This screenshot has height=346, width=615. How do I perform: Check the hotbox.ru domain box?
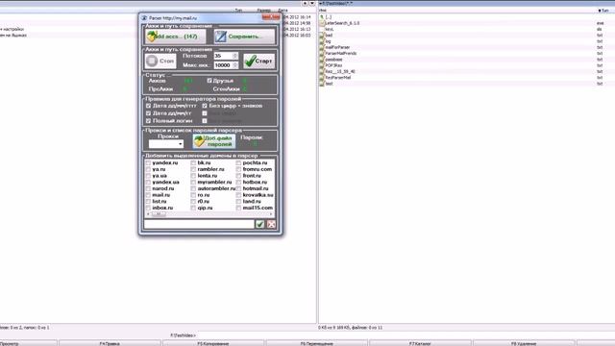(238, 182)
